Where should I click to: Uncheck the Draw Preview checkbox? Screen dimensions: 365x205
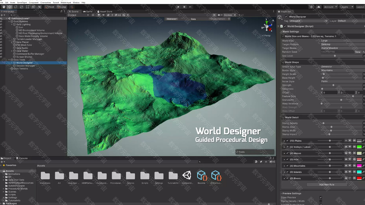coord(321,197)
